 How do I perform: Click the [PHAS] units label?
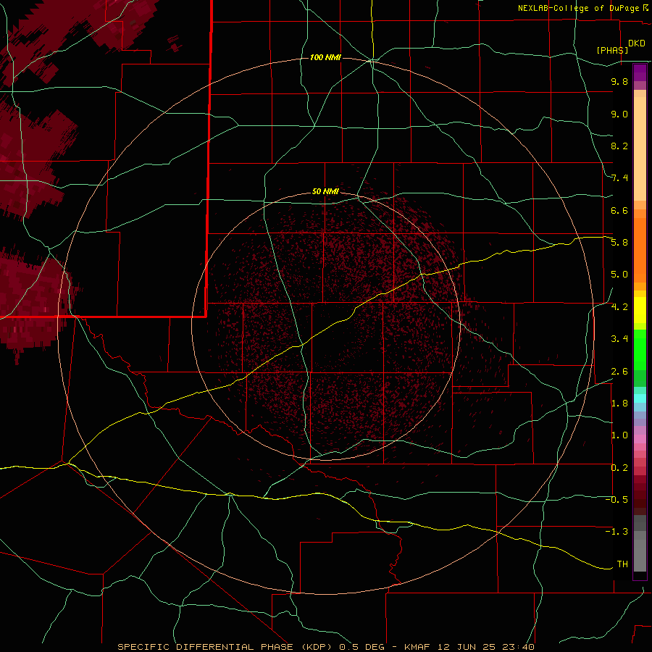(612, 50)
